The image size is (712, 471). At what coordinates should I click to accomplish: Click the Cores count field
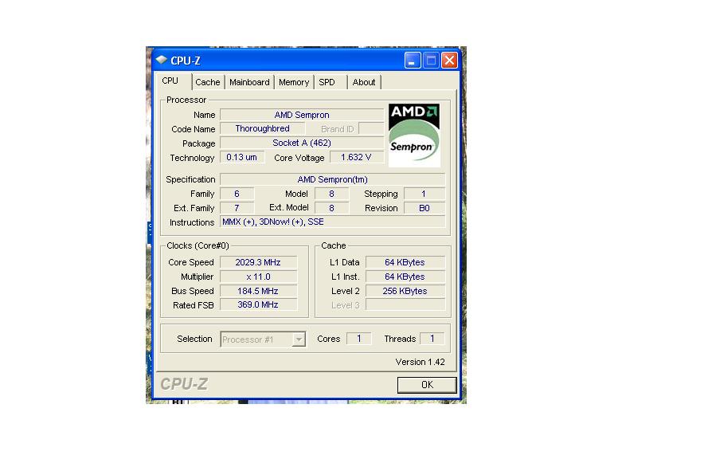[358, 339]
